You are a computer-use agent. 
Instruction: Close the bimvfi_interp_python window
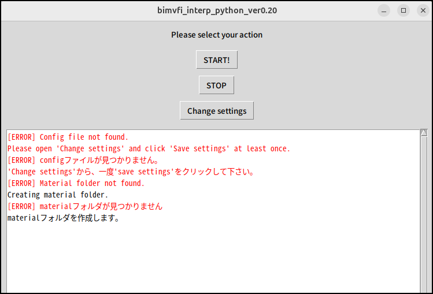(x=423, y=10)
